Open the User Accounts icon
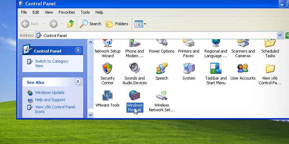 [x=243, y=68]
